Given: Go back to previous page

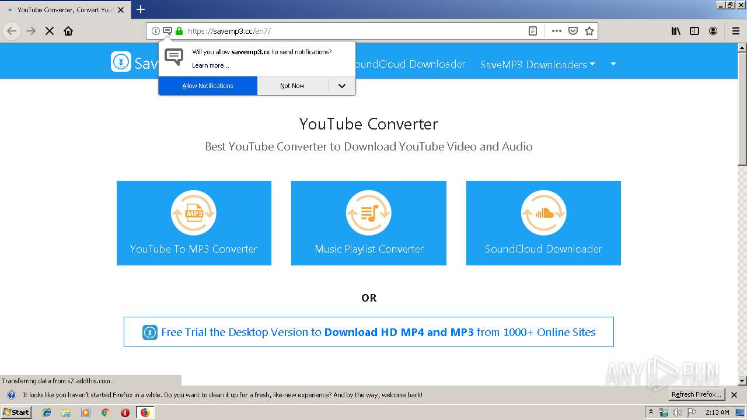Looking at the screenshot, I should pos(12,31).
